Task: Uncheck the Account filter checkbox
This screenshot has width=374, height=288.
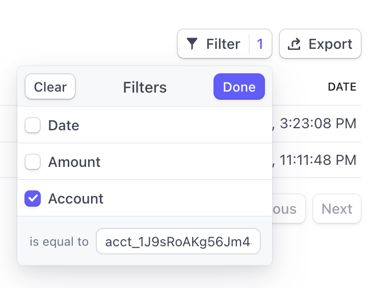Action: 33,198
